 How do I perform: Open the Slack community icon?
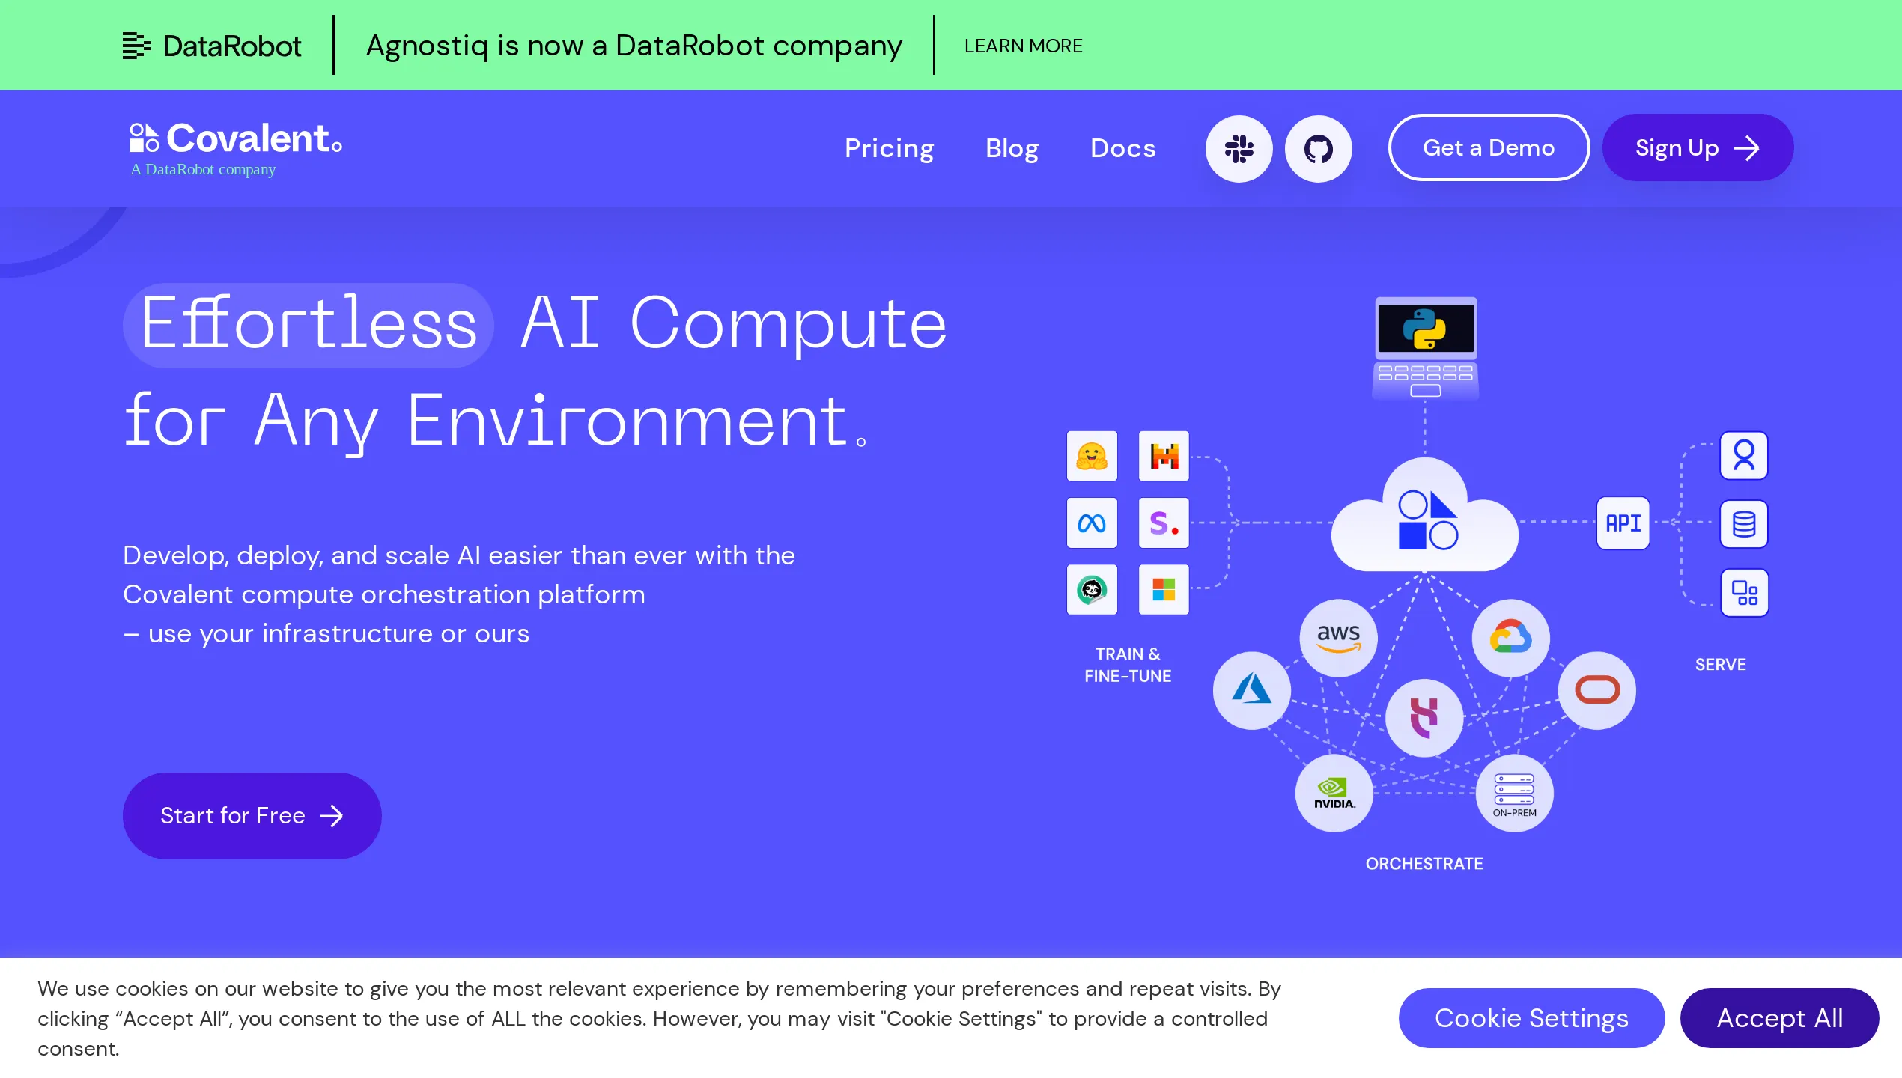1239,148
